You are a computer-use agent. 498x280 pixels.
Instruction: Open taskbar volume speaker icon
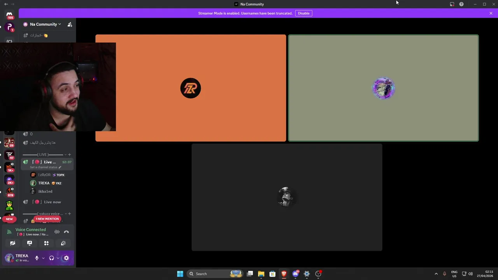(470, 274)
